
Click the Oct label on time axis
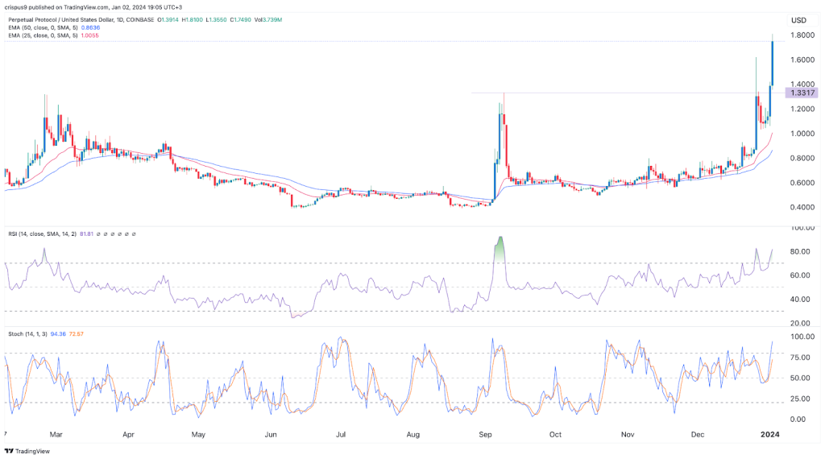click(555, 435)
